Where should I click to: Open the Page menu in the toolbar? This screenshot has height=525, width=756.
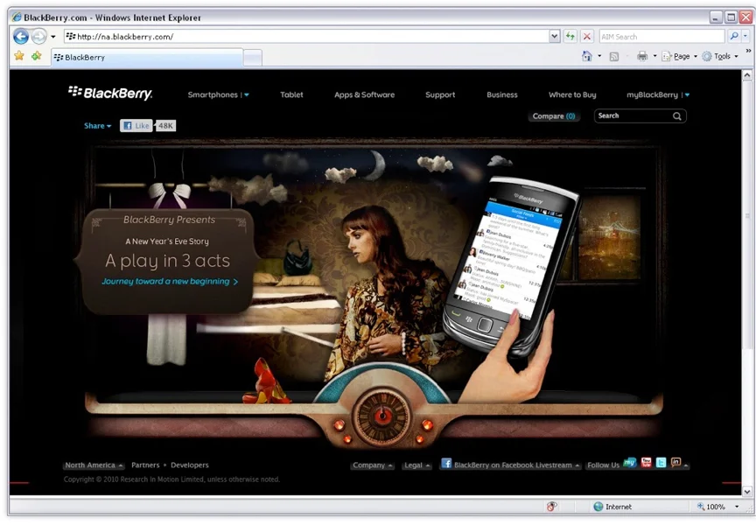tap(680, 56)
